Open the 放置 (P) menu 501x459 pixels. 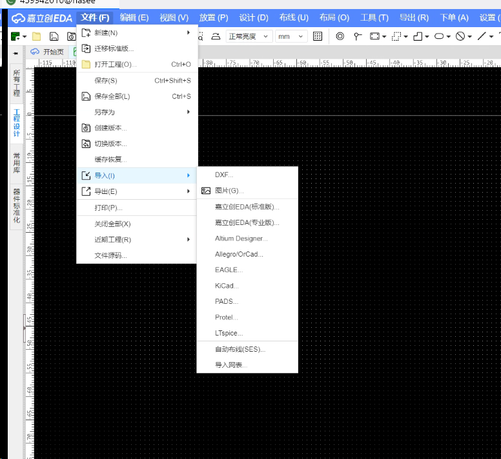click(214, 17)
